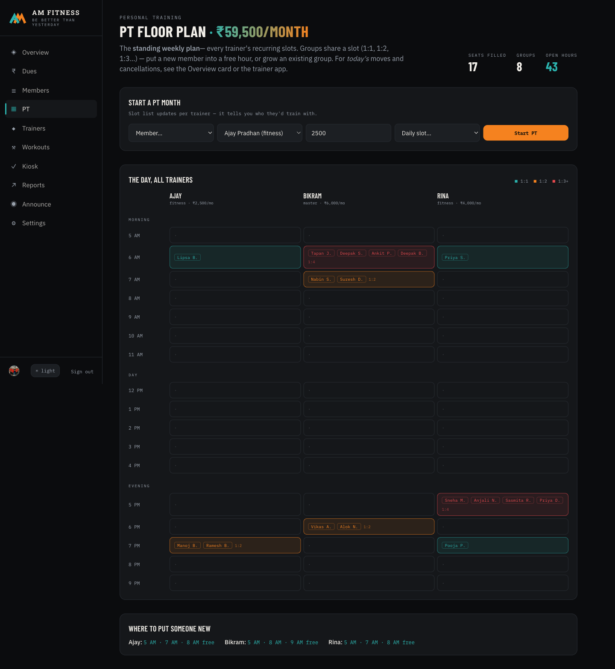Go to Reports page
Viewport: 615px width, 669px height.
51,185
